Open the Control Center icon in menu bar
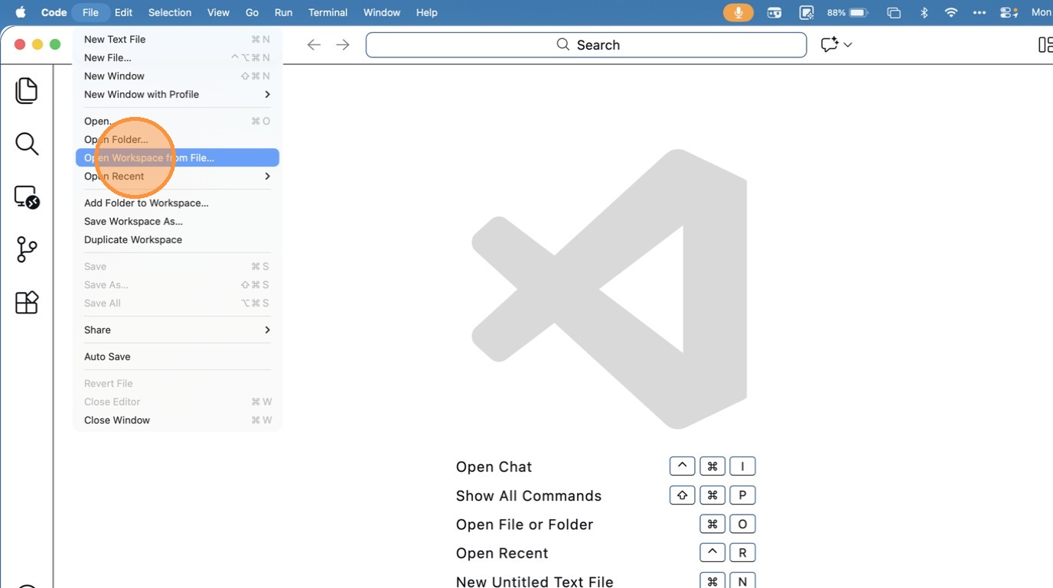 (1009, 12)
